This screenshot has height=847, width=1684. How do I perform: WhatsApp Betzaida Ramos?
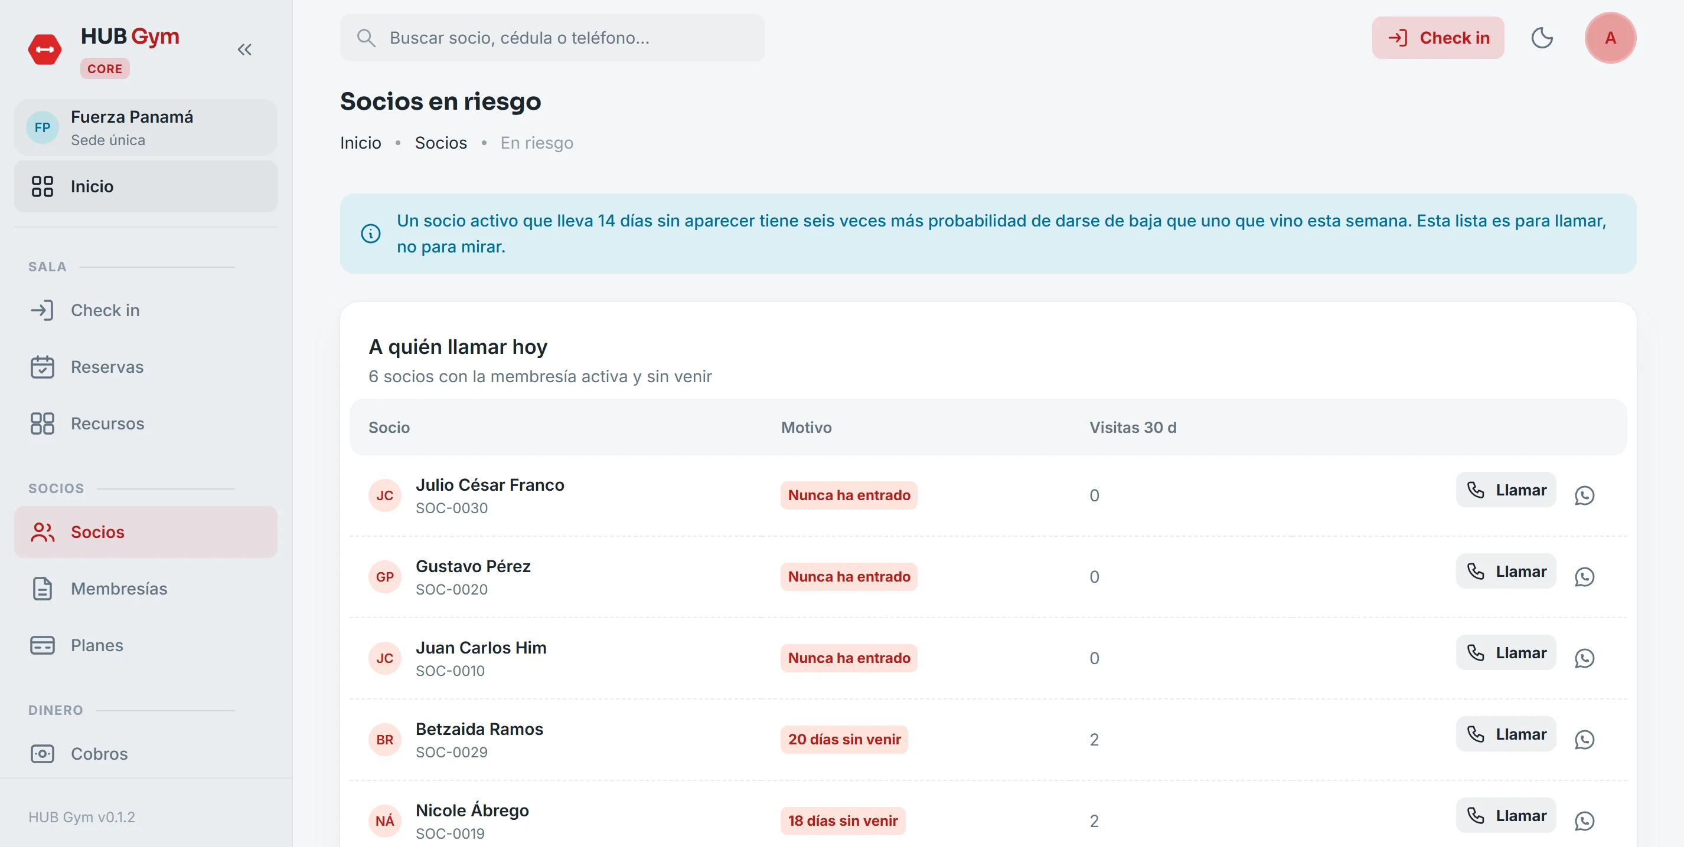1585,740
